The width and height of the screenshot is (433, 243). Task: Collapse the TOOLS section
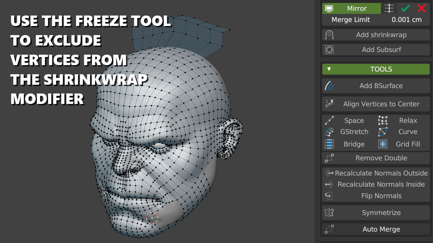(x=329, y=69)
